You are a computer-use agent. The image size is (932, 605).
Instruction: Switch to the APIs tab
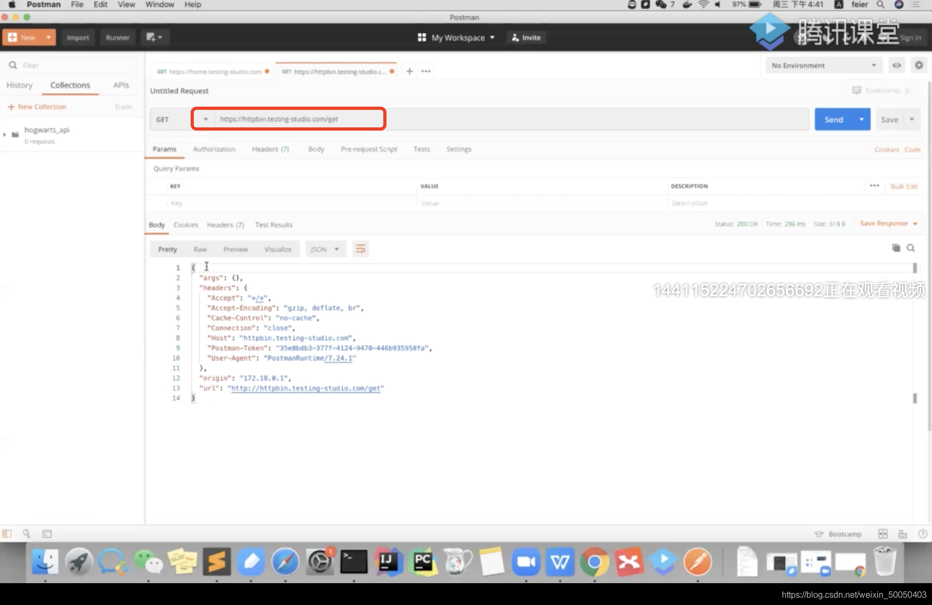(121, 85)
